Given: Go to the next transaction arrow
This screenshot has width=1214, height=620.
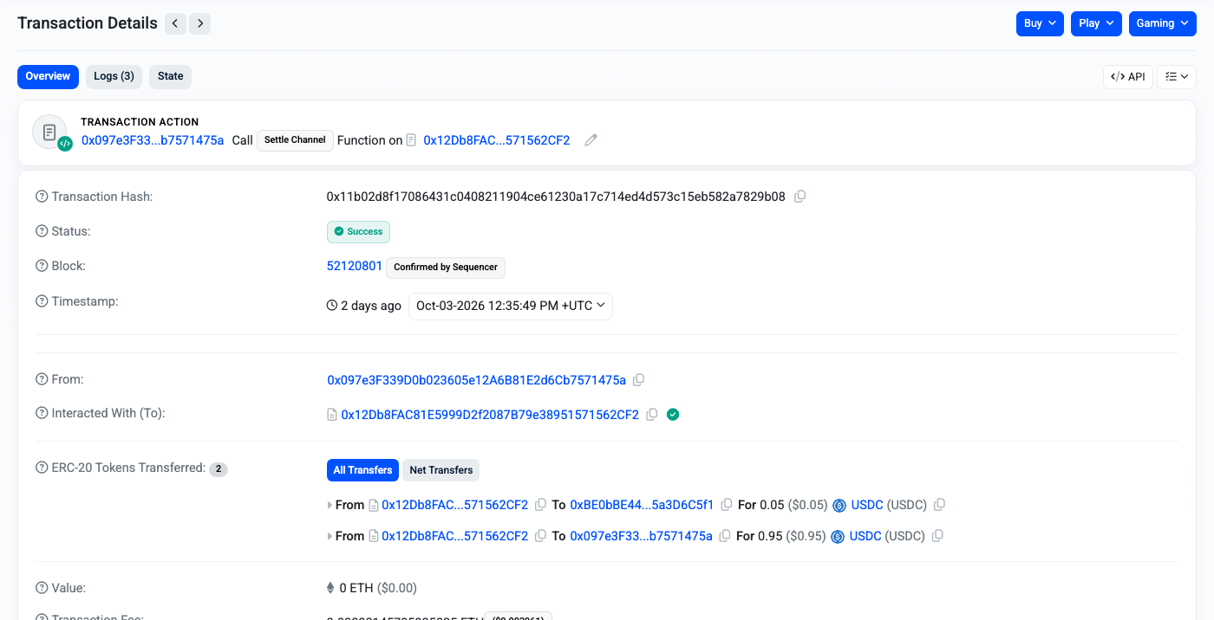Looking at the screenshot, I should click(x=200, y=23).
